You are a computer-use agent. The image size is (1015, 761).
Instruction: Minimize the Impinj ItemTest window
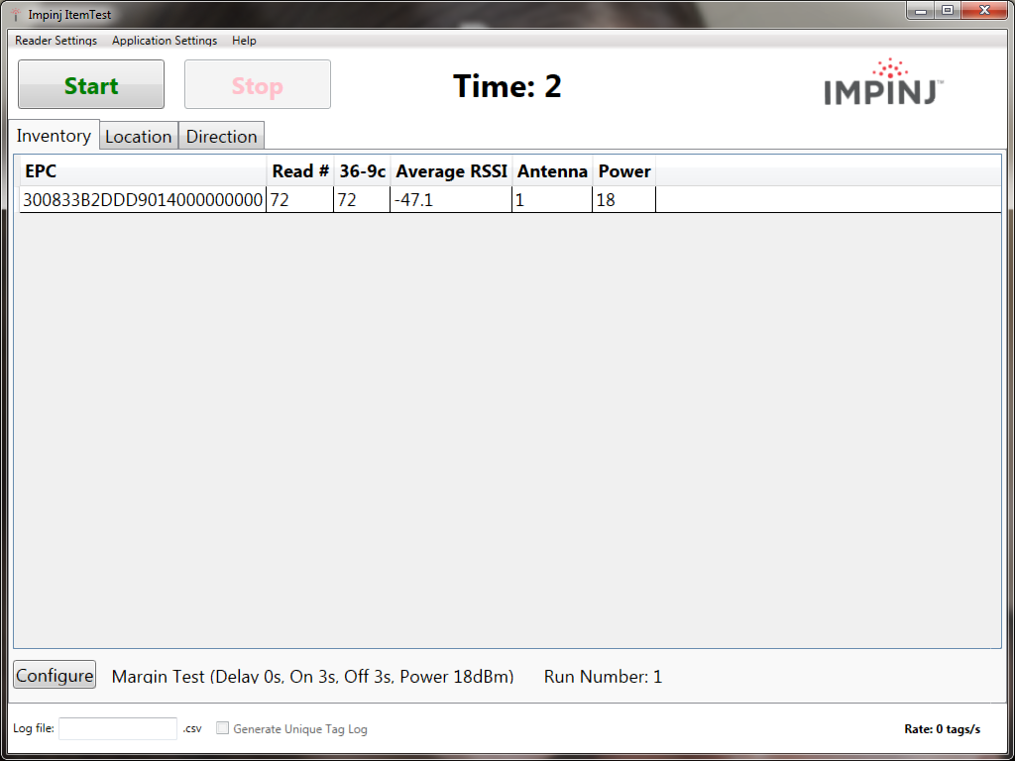coord(920,10)
